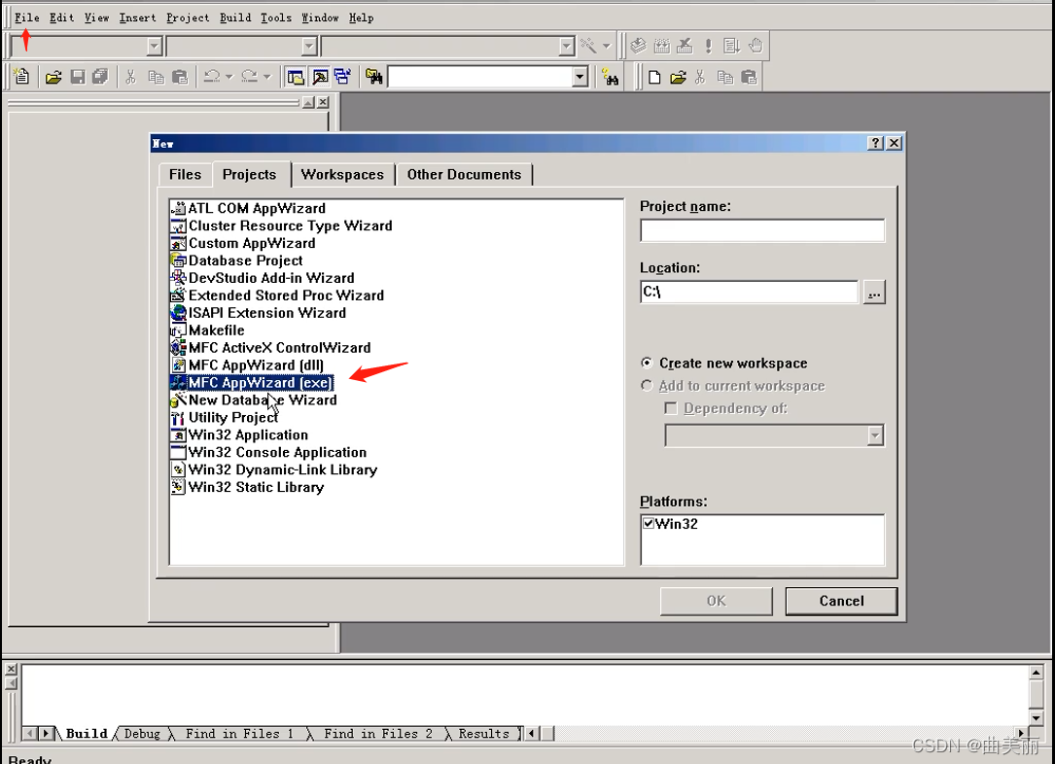Click the Project name input field
The width and height of the screenshot is (1055, 764).
[762, 230]
